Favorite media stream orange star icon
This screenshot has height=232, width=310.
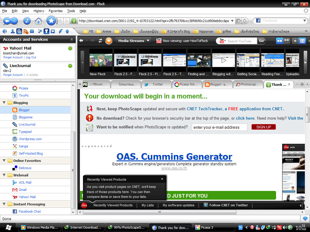pos(109,41)
